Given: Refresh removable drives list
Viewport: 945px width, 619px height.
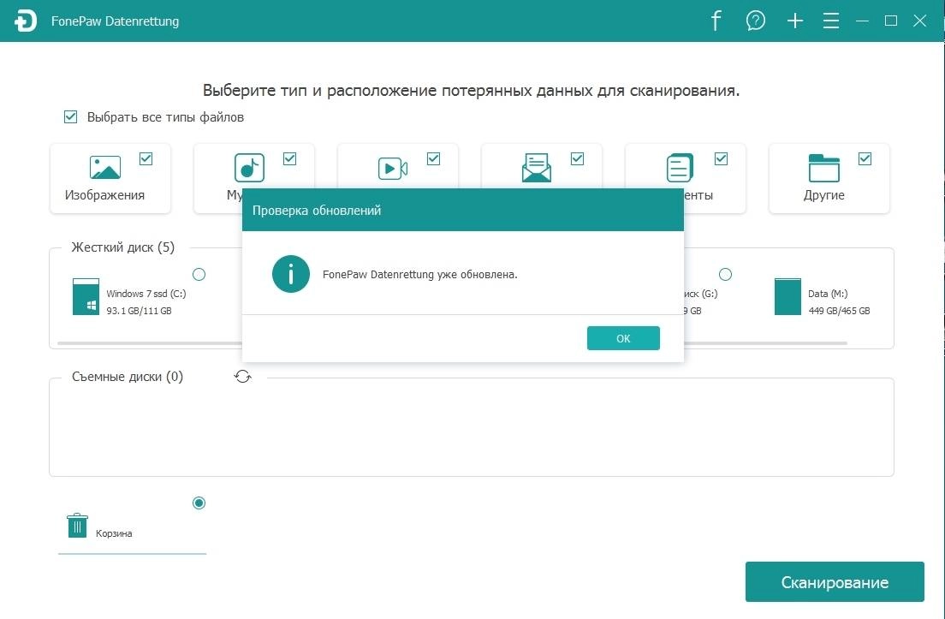Looking at the screenshot, I should (243, 377).
